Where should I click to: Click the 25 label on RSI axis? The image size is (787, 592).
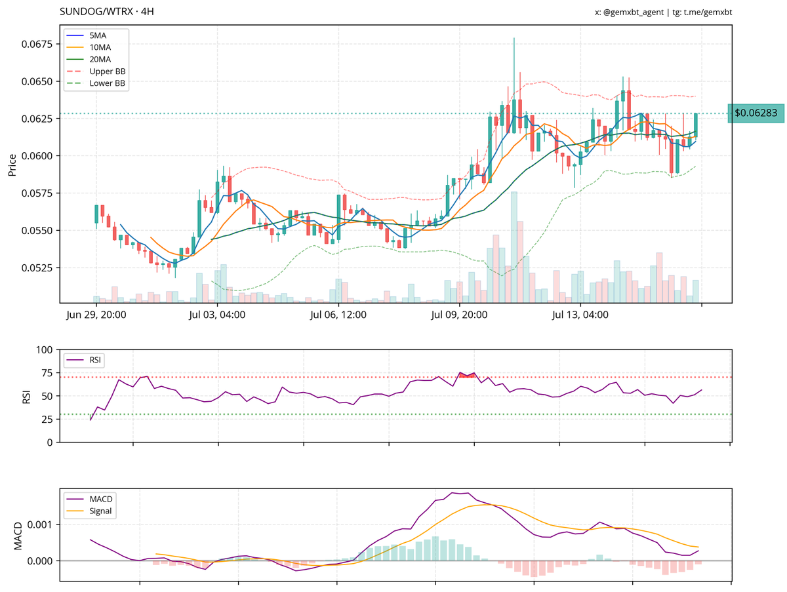coord(49,419)
